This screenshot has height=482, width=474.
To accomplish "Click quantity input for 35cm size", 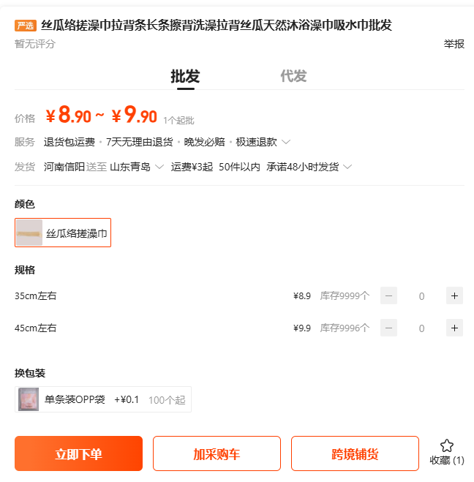I will tap(421, 296).
